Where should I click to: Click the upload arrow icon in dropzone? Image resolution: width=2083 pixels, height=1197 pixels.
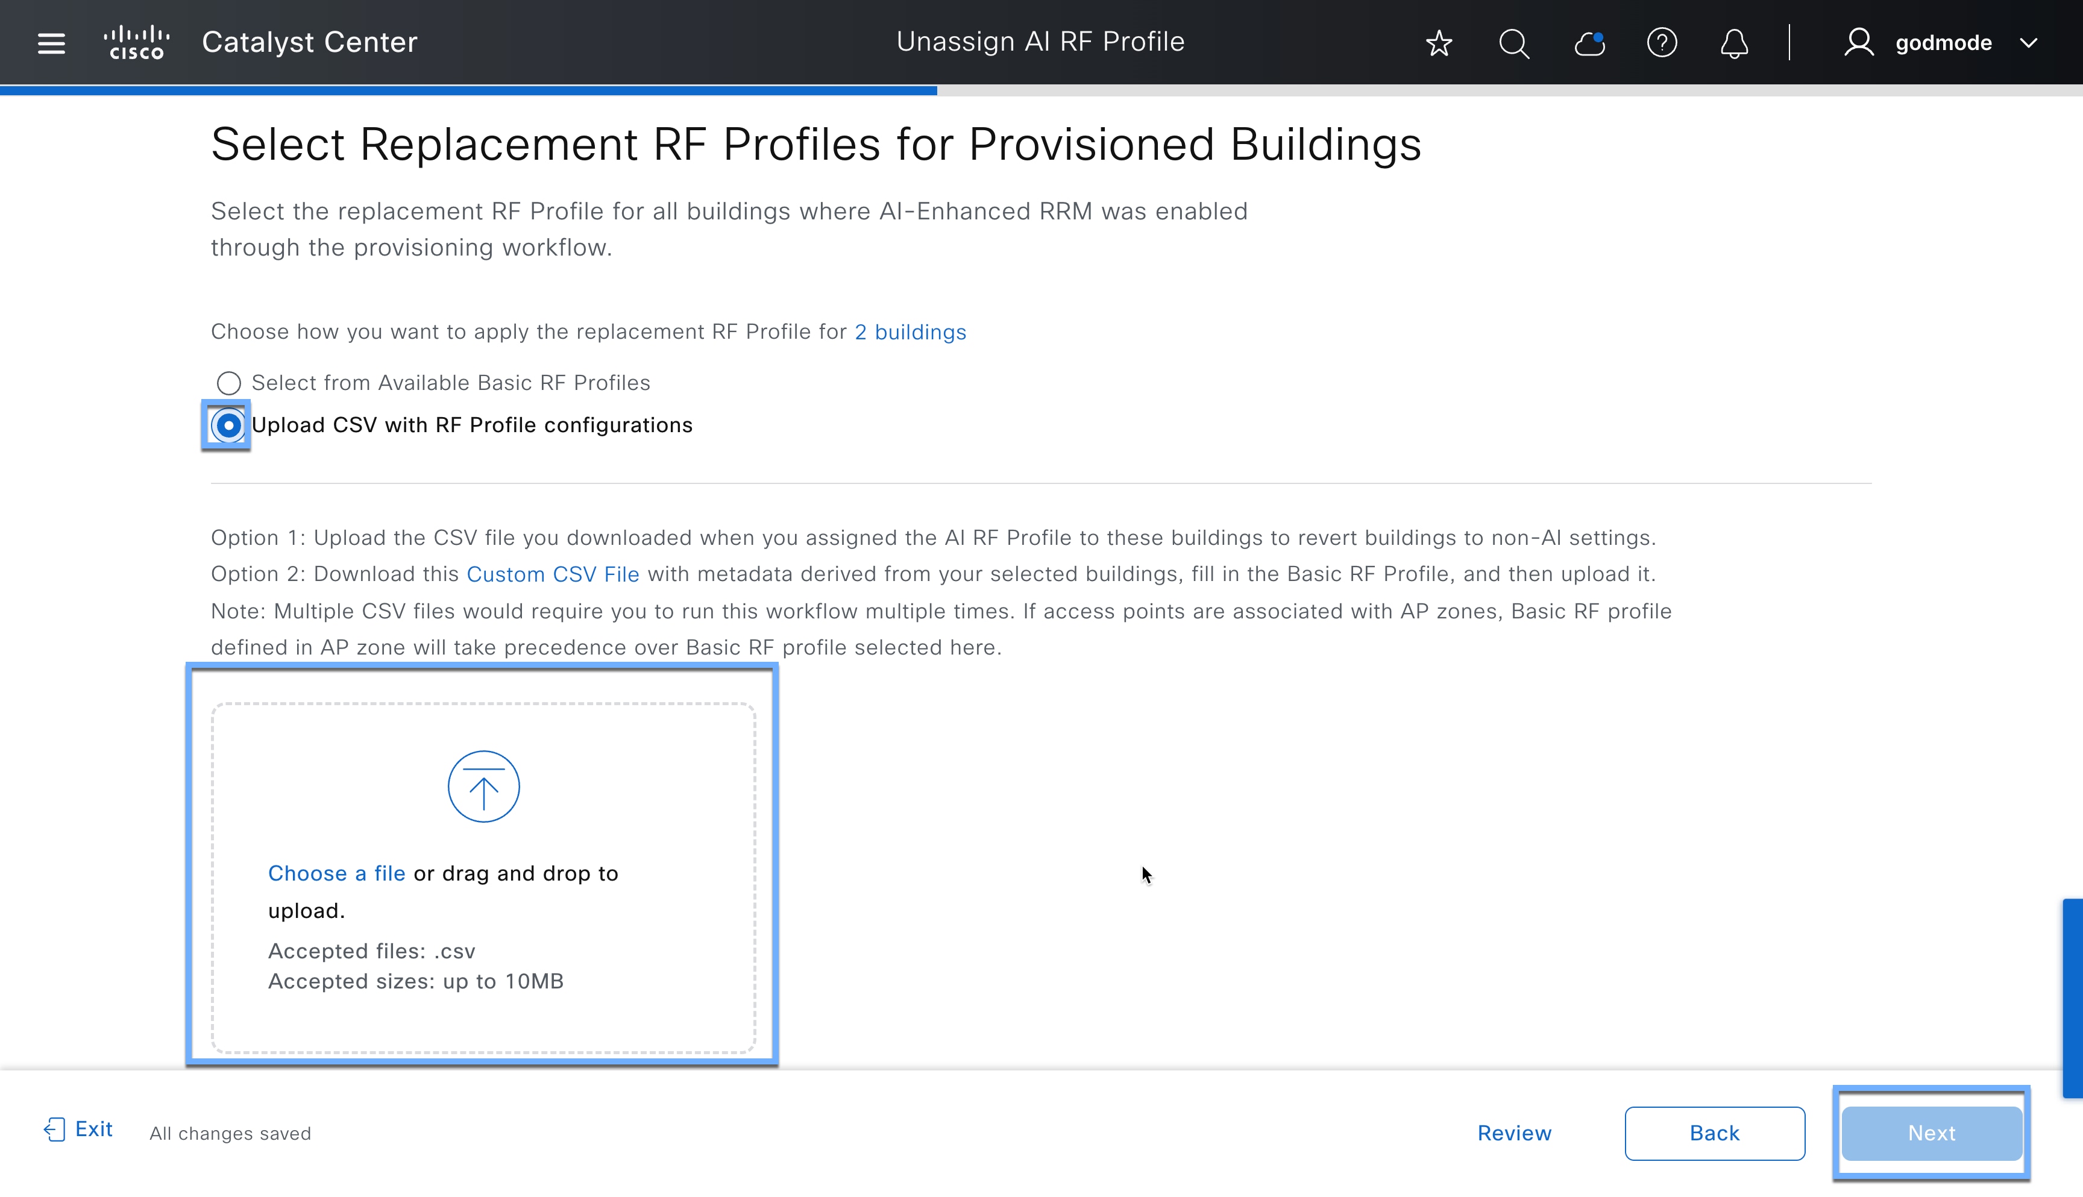[483, 786]
